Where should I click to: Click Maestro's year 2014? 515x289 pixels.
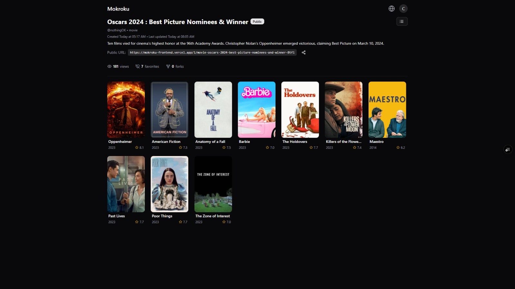(373, 148)
